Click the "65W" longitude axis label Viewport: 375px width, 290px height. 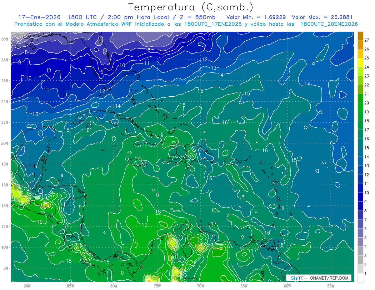pos(244,286)
